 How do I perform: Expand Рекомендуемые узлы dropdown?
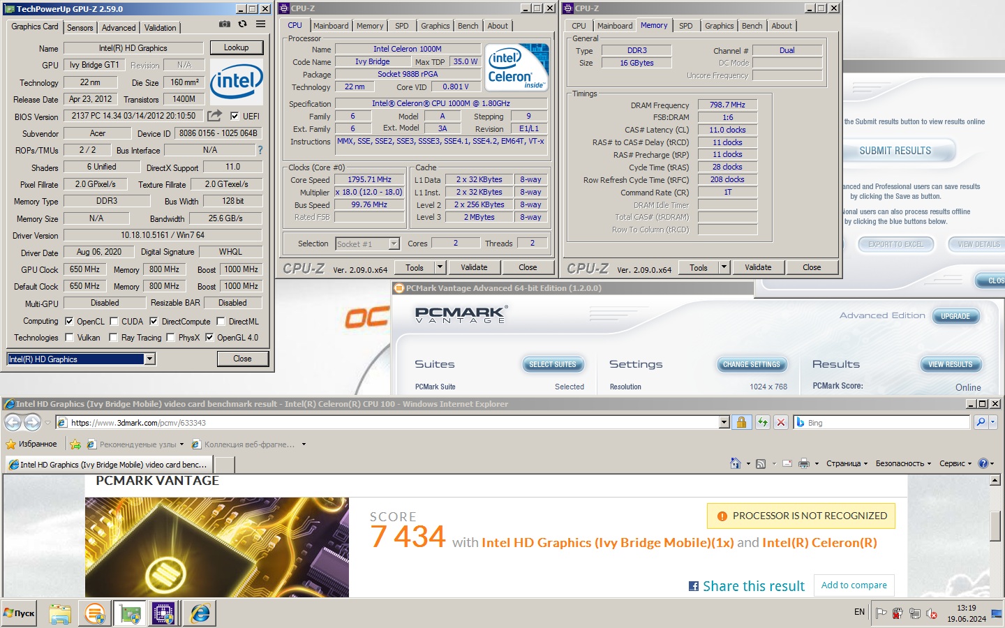click(x=181, y=444)
